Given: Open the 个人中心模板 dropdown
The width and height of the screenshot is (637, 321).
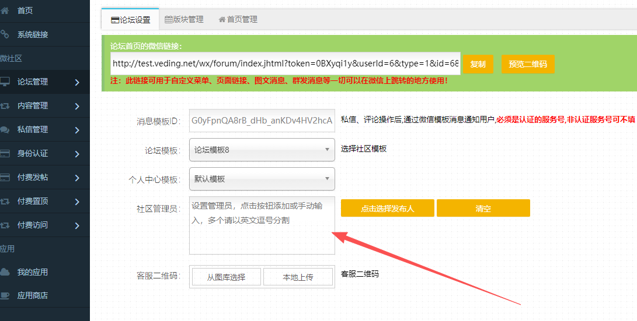Looking at the screenshot, I should [262, 179].
